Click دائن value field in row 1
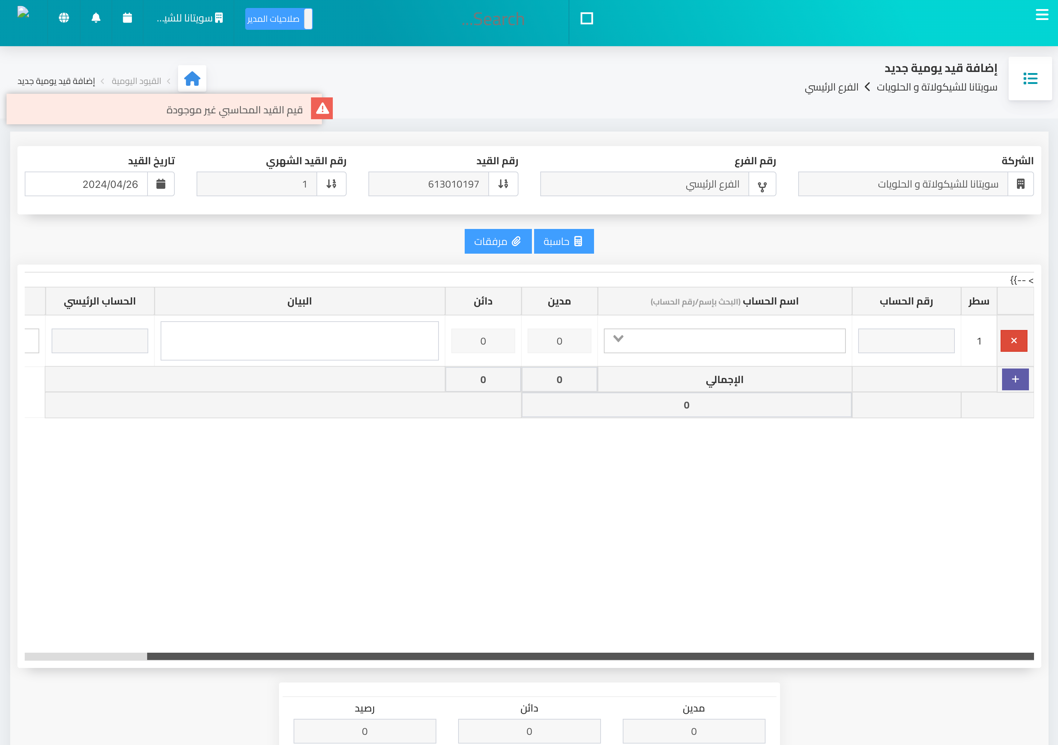This screenshot has height=745, width=1058. pos(483,341)
